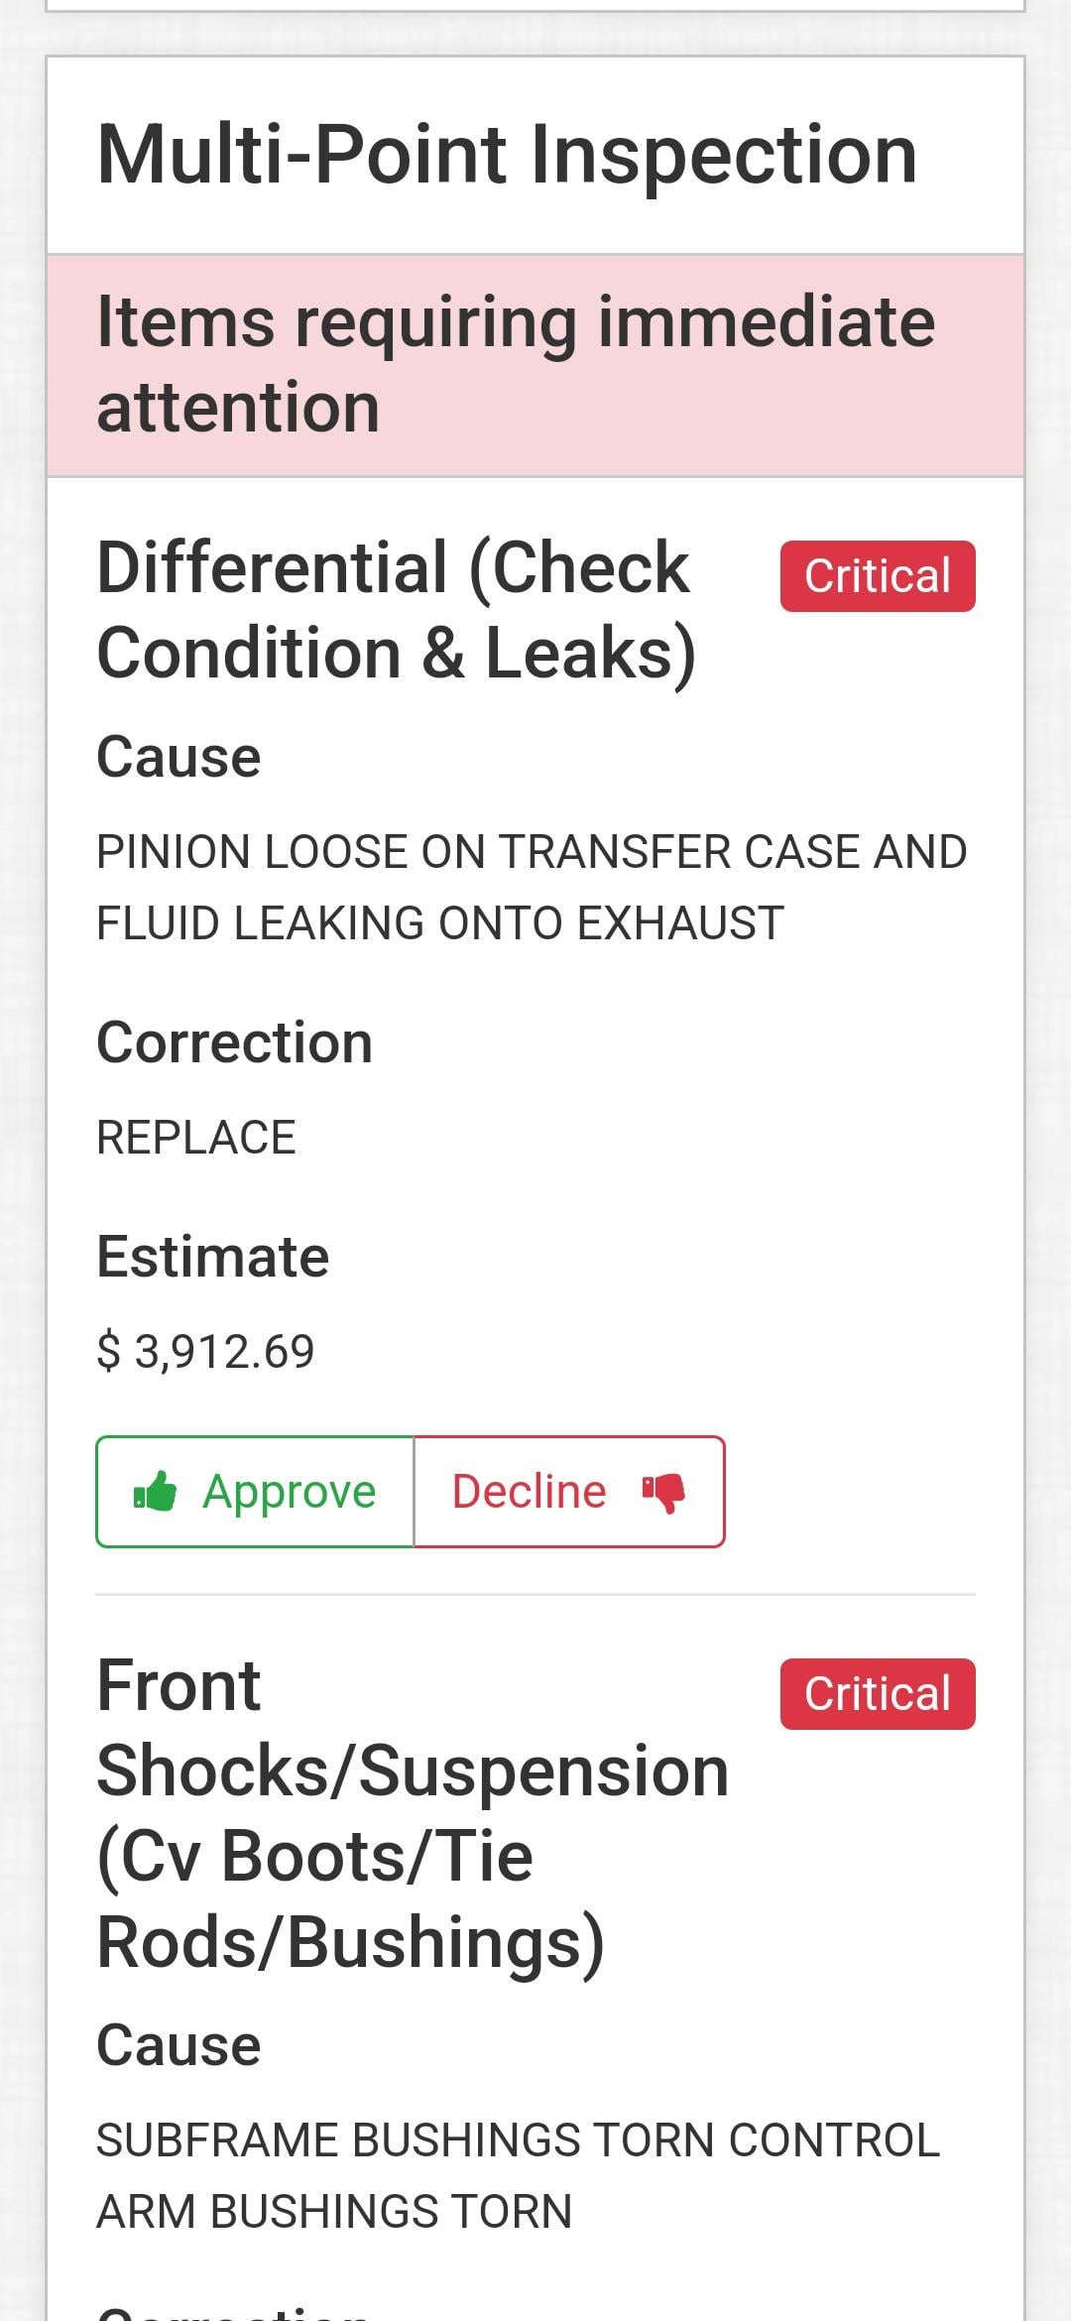The height and width of the screenshot is (2321, 1071).
Task: Decline the differential replacement estimate
Action: pyautogui.click(x=568, y=1491)
